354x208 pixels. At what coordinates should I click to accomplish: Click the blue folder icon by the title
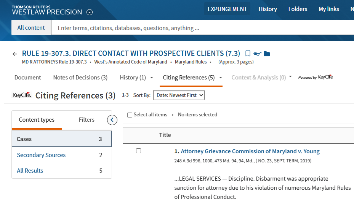267,54
